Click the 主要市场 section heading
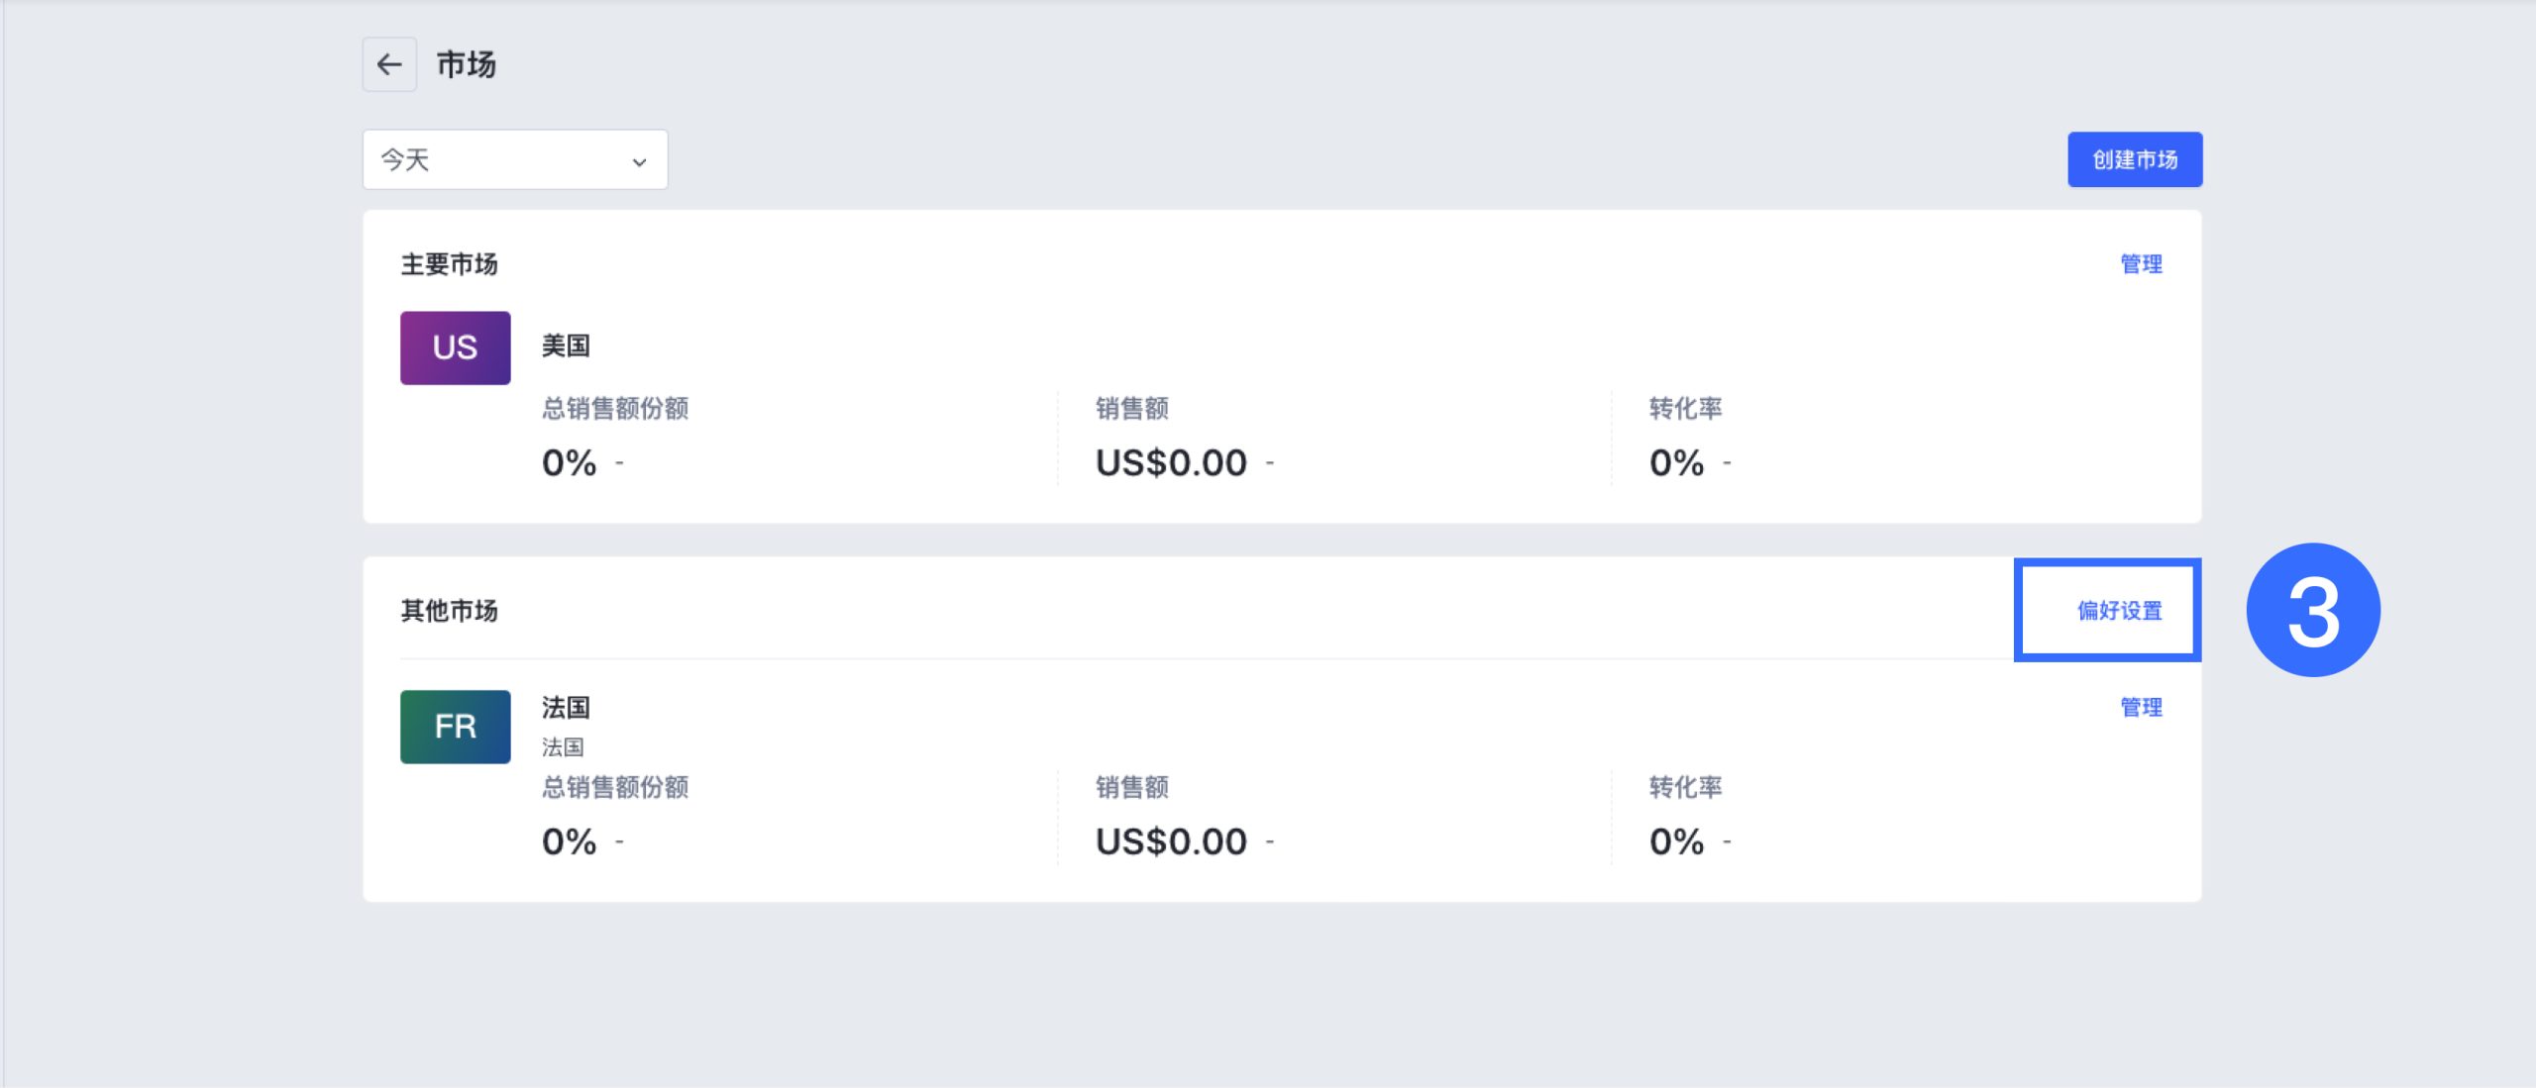 (x=449, y=264)
